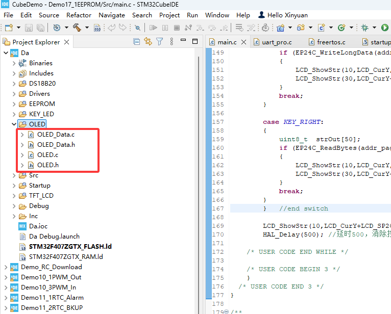Open the Navigate menu
This screenshot has height=314, width=391.
112,15
